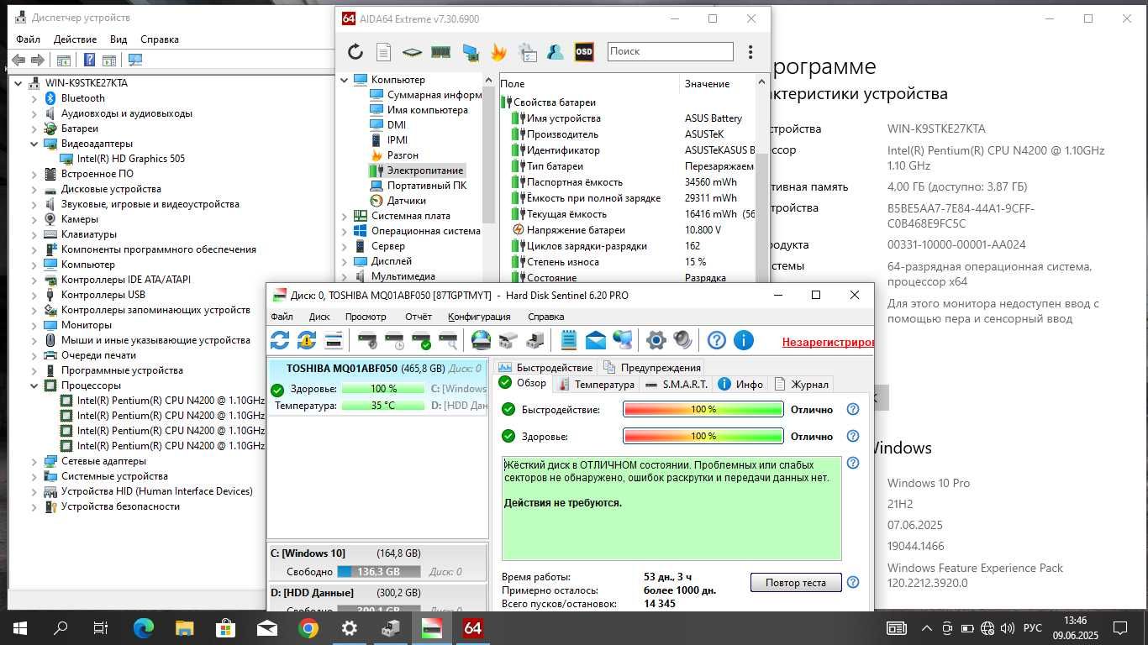Click help icon beside Повтор теста button
The width and height of the screenshot is (1148, 645).
pos(853,582)
